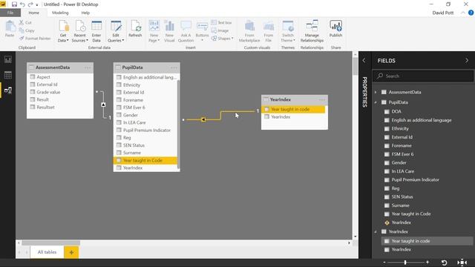Select the All tables layout tab

coord(47,252)
